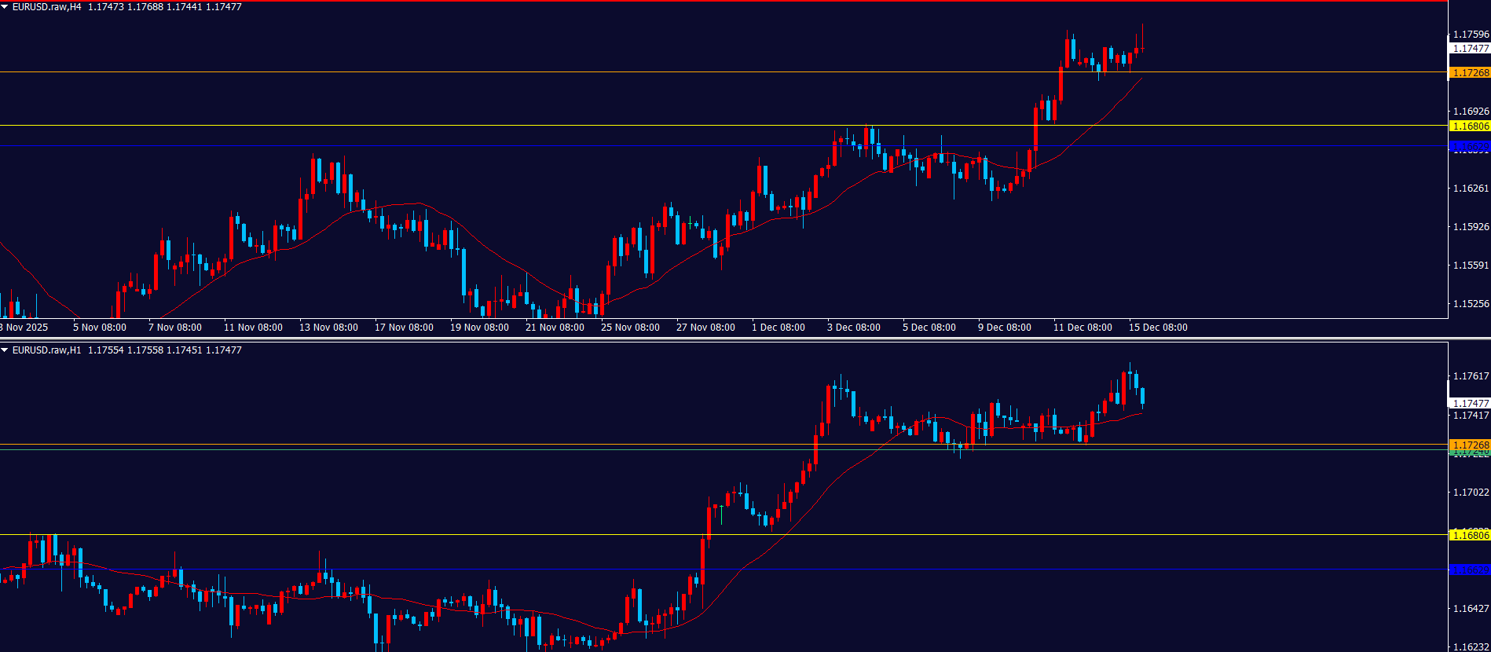Image resolution: width=1491 pixels, height=652 pixels.
Task: Click orange 1.17268 price tag on H4 chart
Action: [x=1469, y=73]
